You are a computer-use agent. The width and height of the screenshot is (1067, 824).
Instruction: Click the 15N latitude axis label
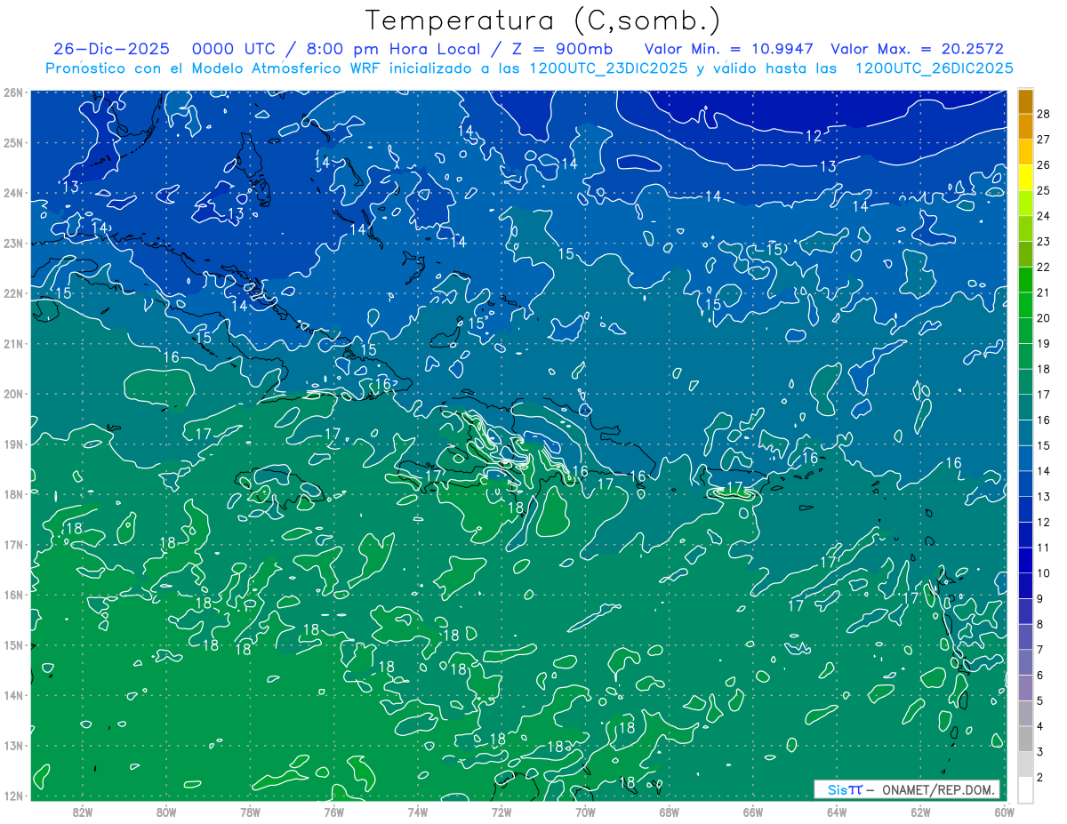[13, 644]
